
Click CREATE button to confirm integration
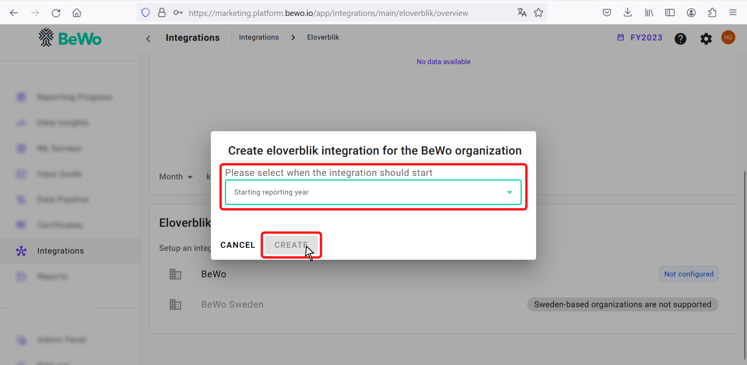292,245
